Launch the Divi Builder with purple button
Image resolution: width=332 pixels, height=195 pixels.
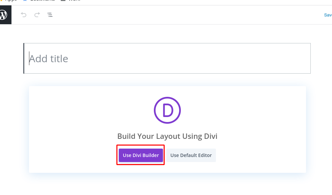tap(141, 155)
